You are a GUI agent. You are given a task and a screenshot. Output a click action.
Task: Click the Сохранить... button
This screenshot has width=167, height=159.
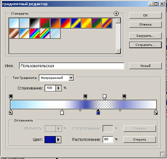(145, 45)
